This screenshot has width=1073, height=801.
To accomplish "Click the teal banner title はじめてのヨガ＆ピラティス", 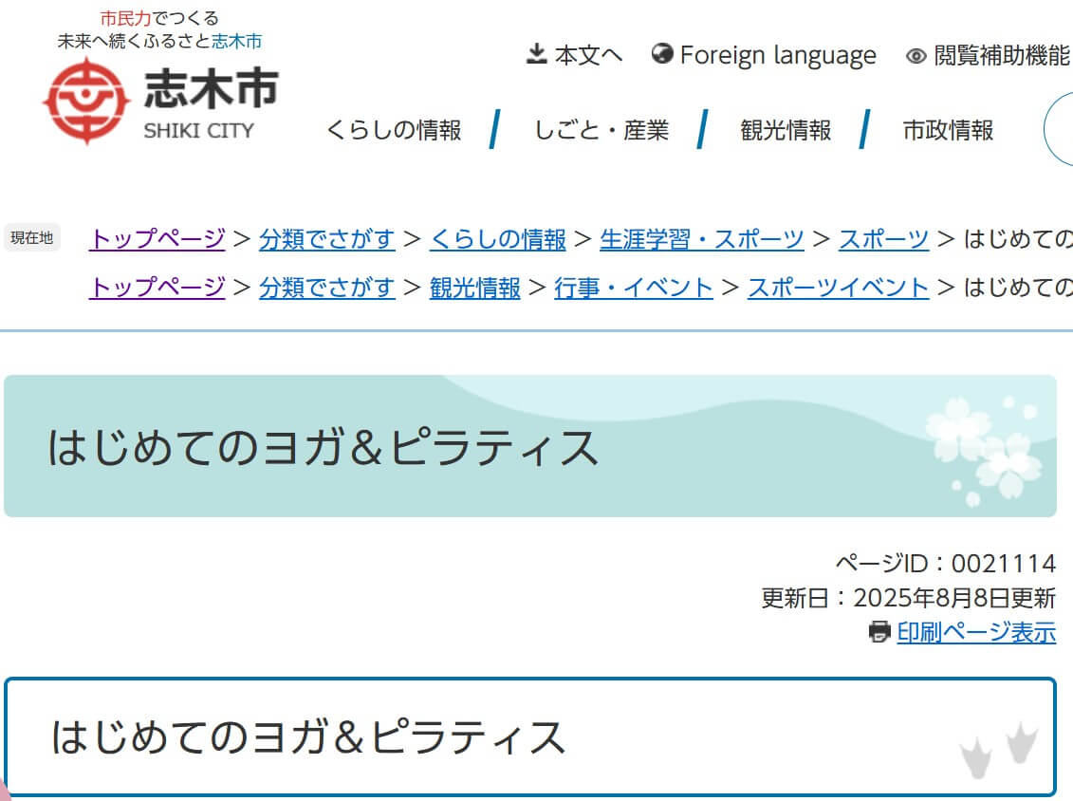I will tap(323, 447).
